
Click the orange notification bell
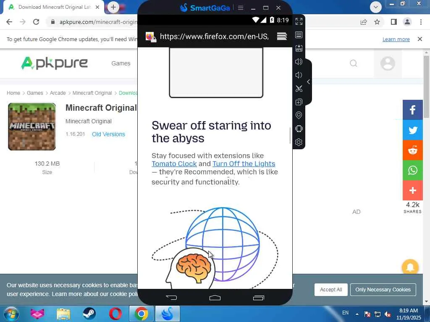tap(410, 267)
